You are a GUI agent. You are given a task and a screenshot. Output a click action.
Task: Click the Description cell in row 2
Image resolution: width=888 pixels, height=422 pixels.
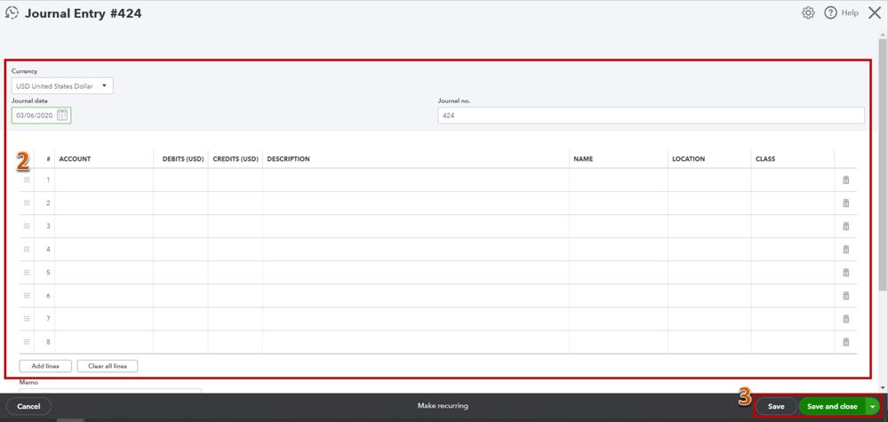click(416, 203)
